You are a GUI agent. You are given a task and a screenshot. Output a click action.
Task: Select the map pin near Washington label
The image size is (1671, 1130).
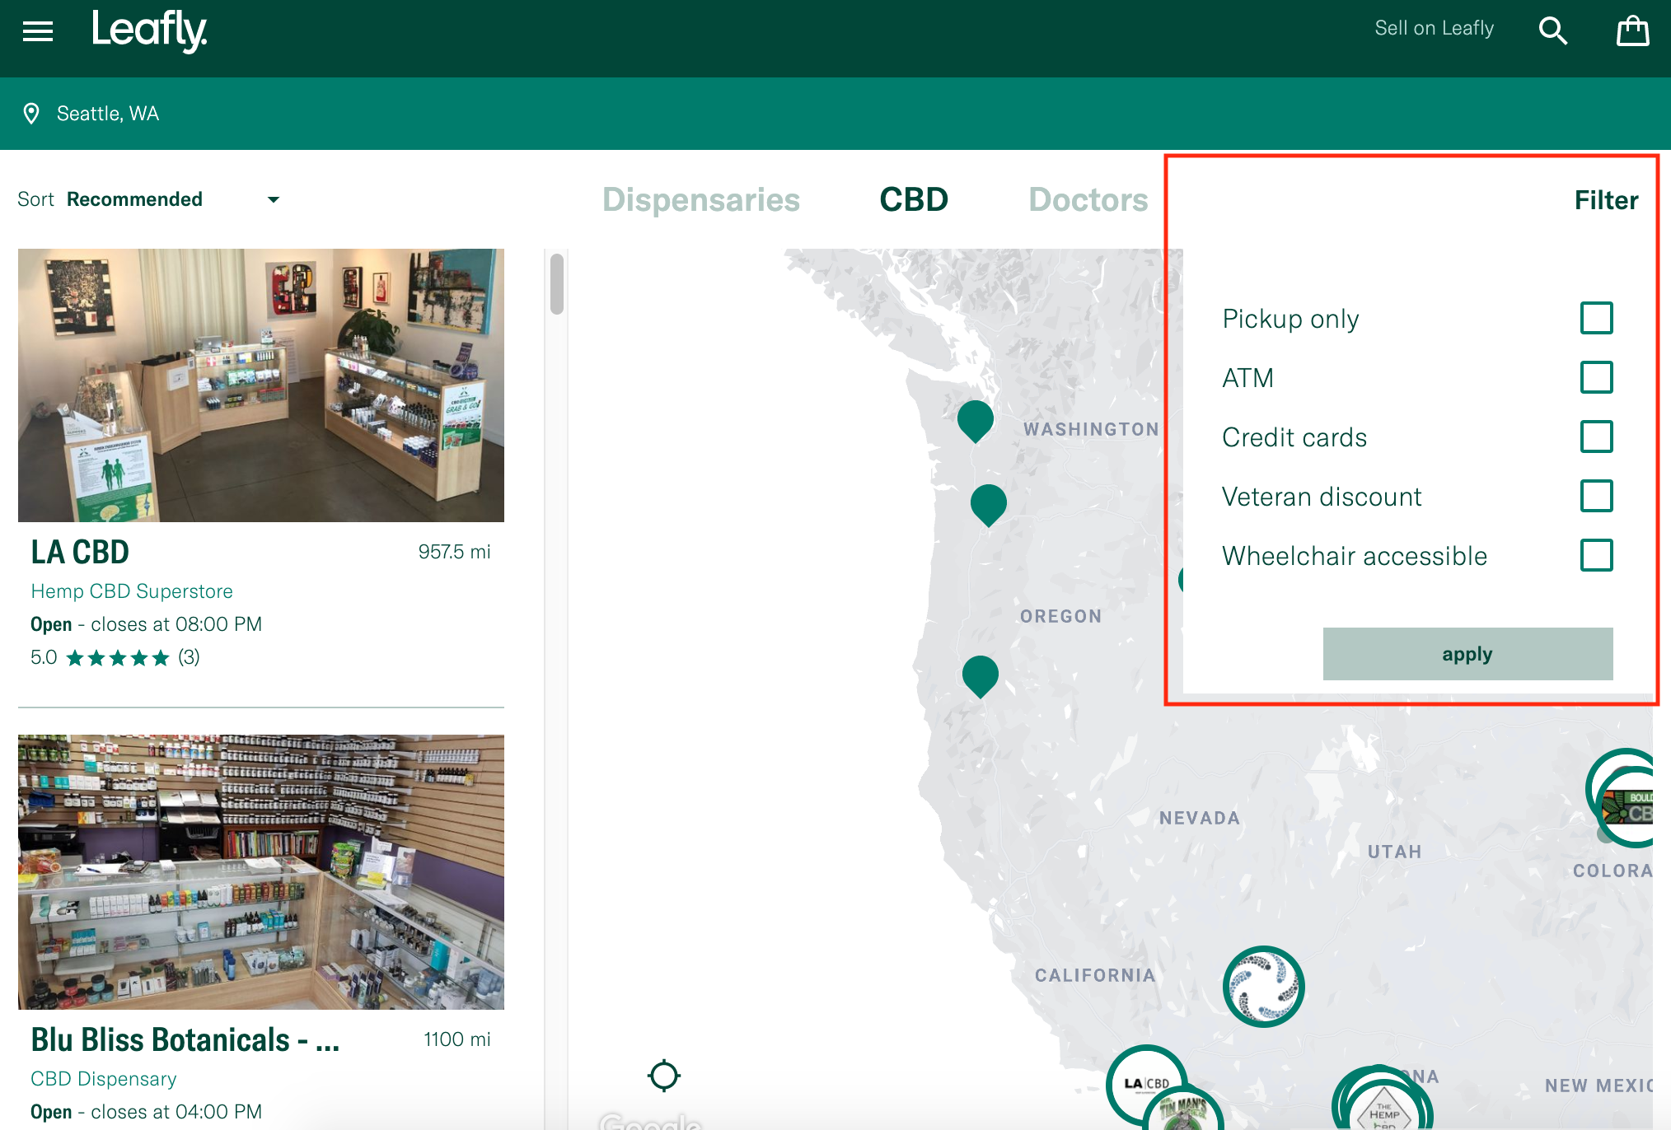[x=976, y=421]
